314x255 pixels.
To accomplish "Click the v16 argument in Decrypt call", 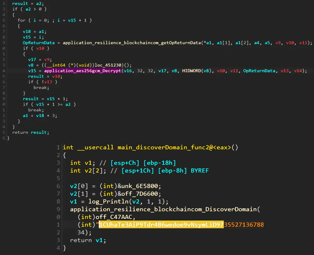I will coord(128,71).
